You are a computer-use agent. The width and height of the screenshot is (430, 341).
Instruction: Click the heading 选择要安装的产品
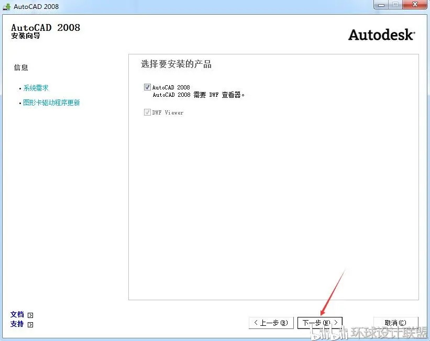(176, 64)
